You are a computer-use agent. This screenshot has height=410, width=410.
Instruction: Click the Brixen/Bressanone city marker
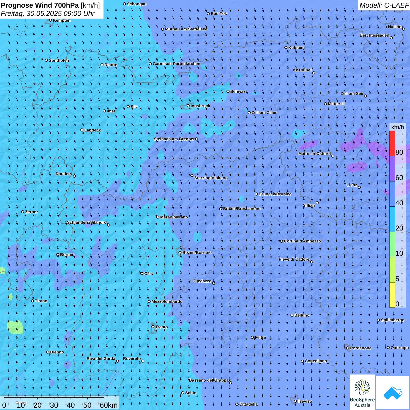pyautogui.click(x=221, y=209)
